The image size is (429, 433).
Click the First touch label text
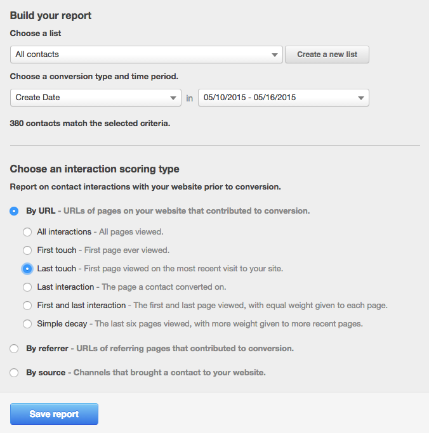tap(56, 250)
